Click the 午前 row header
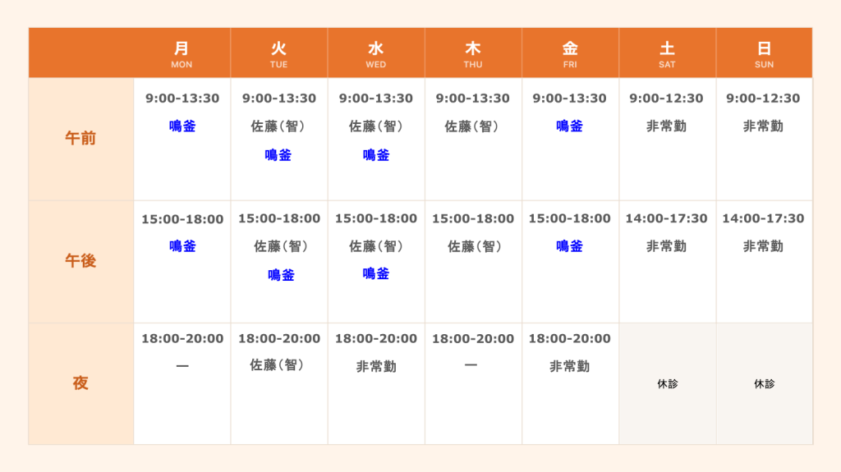 click(x=81, y=139)
